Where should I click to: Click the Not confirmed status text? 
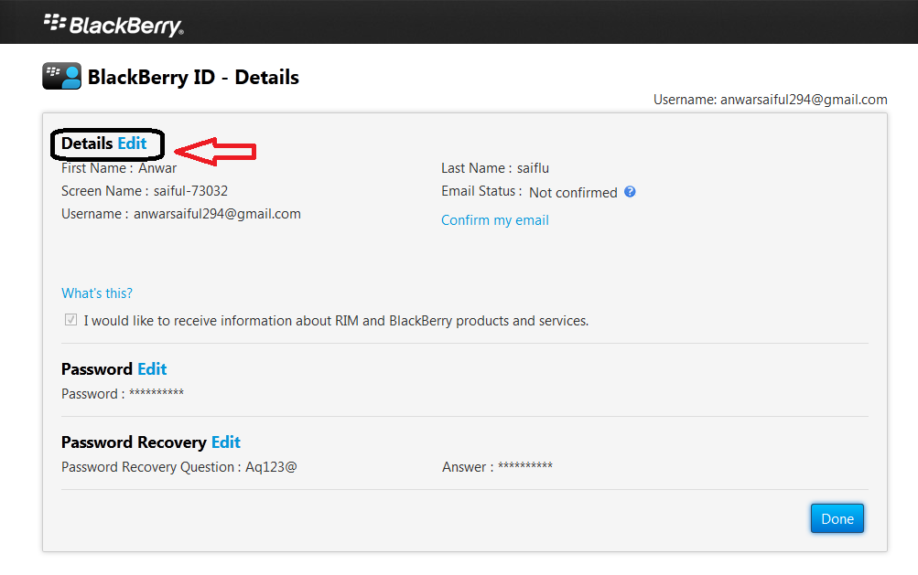573,193
